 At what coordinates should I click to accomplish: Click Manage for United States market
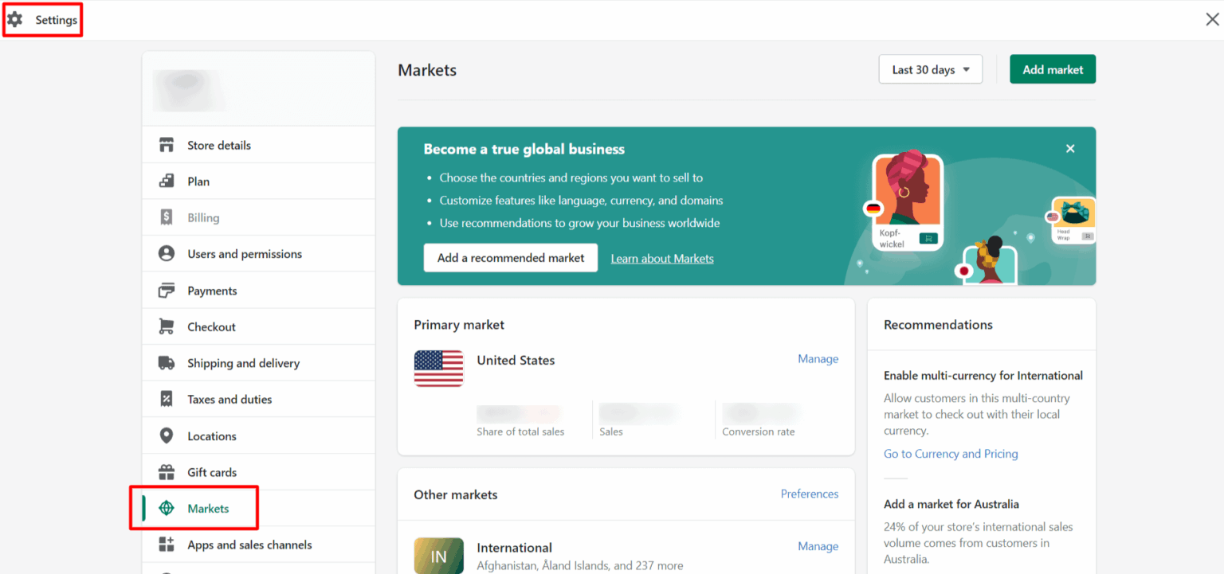click(x=818, y=359)
